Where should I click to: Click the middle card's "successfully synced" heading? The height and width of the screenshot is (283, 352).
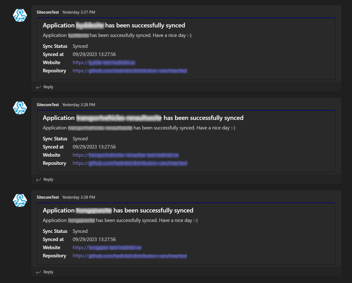143,118
